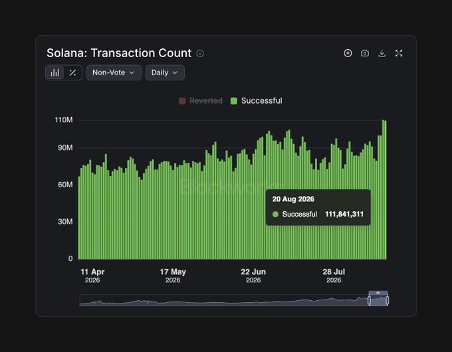452x352 pixels.
Task: Expand chart to fullscreen
Action: click(x=399, y=53)
